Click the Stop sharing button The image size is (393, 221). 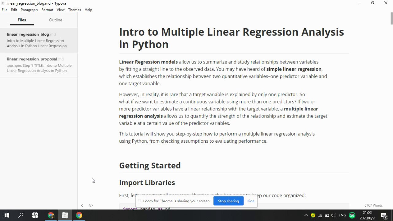(x=228, y=201)
